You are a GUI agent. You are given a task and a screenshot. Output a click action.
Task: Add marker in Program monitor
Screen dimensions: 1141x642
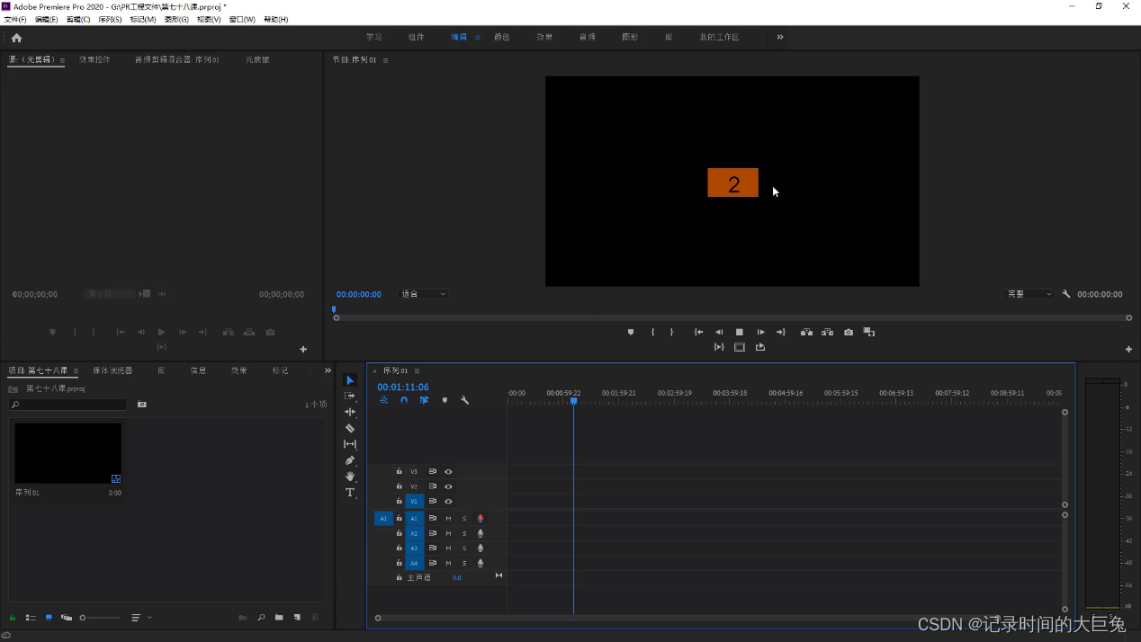(631, 333)
